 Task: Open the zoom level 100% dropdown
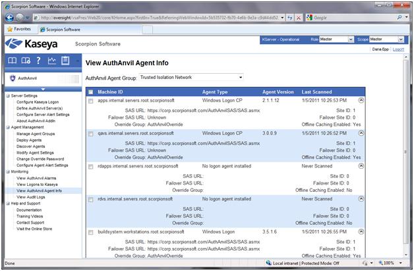[x=401, y=263]
